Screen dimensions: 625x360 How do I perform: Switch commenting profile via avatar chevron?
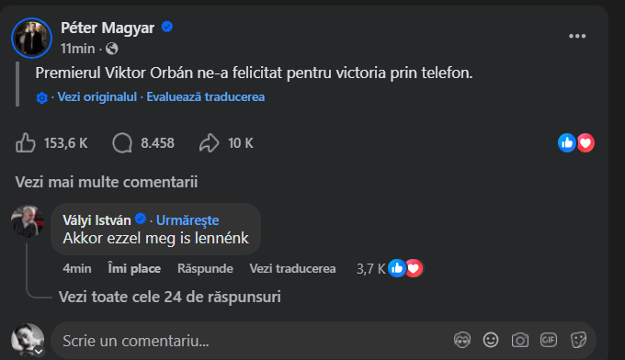pos(39,351)
